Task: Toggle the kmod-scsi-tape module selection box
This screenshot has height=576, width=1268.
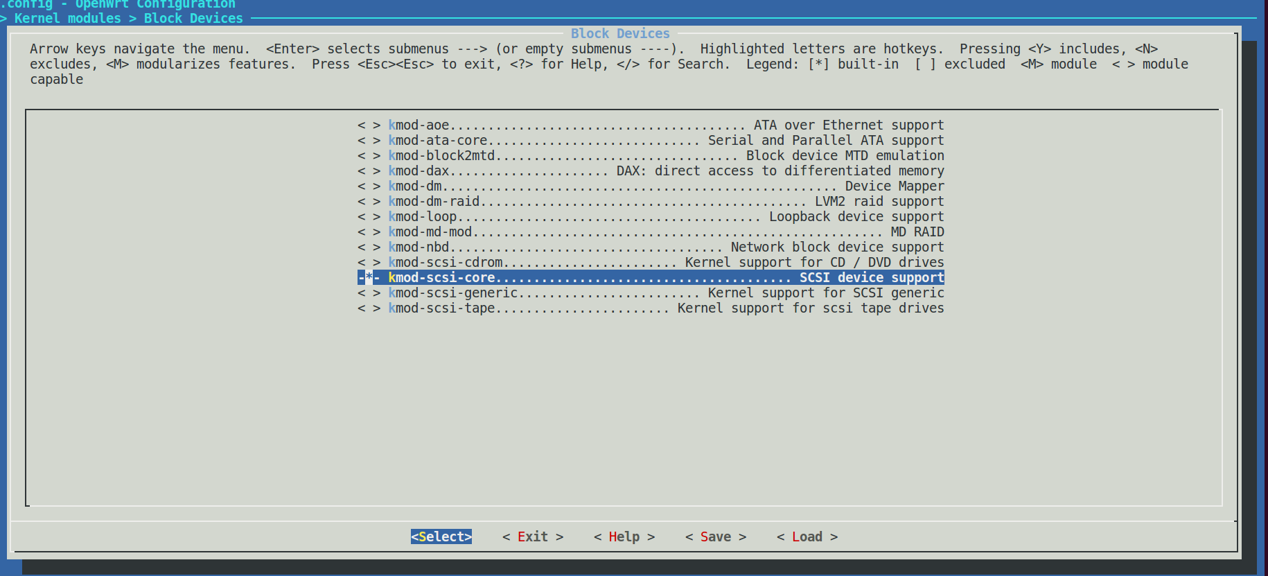Action: (369, 308)
